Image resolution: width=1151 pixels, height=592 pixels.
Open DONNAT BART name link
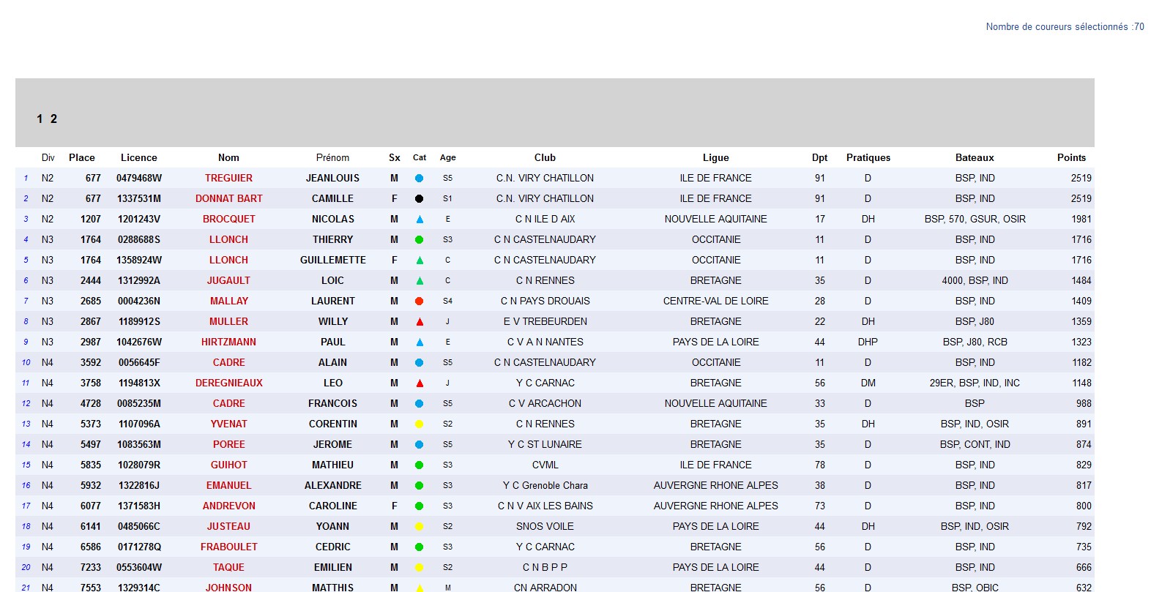(228, 198)
